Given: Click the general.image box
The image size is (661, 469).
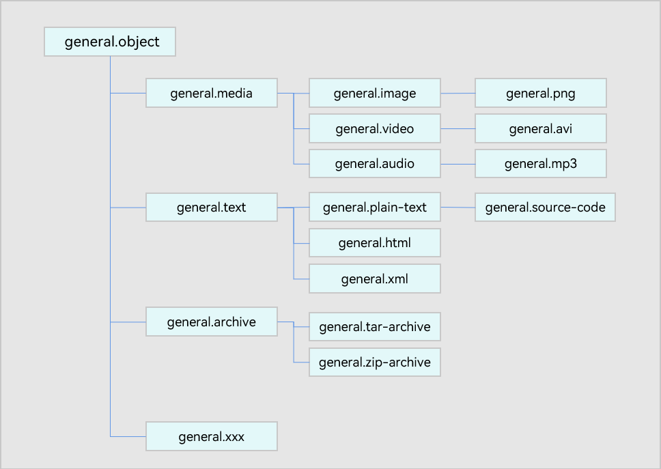Looking at the screenshot, I should click(374, 93).
